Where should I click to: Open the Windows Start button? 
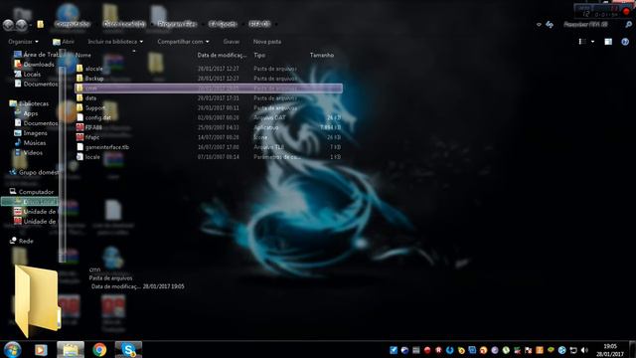(12, 349)
